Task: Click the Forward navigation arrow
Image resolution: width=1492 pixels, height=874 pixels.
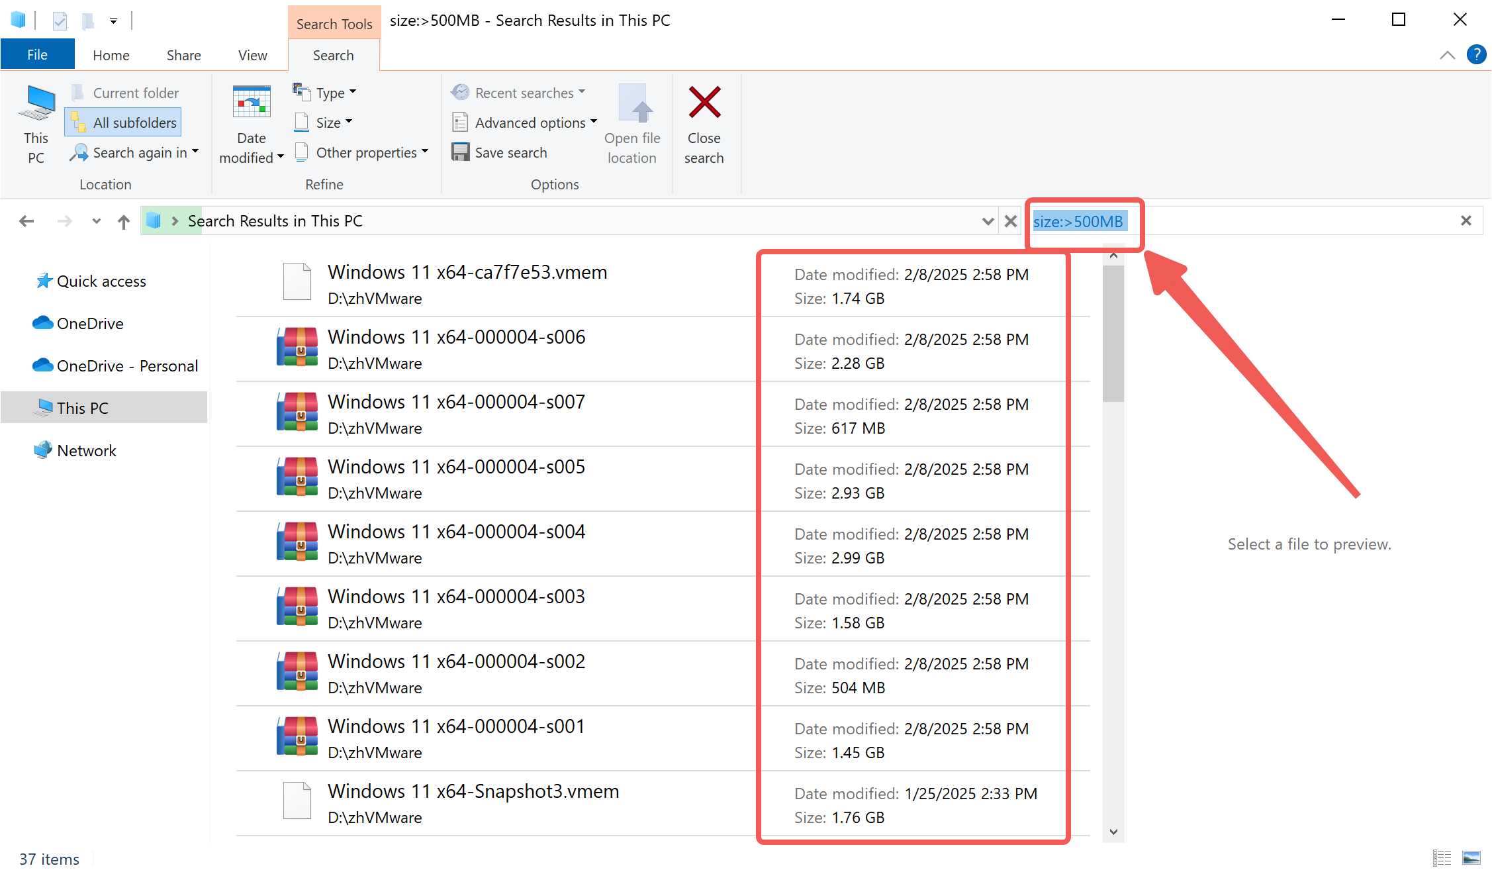Action: coord(64,221)
